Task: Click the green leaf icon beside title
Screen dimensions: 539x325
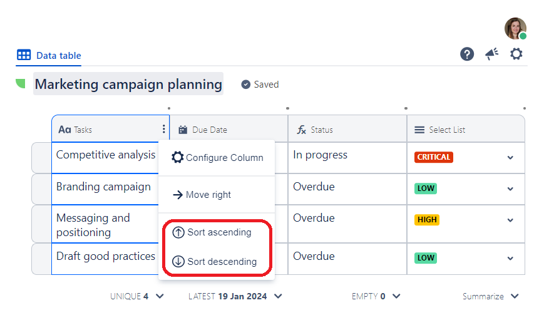Action: pyautogui.click(x=21, y=83)
